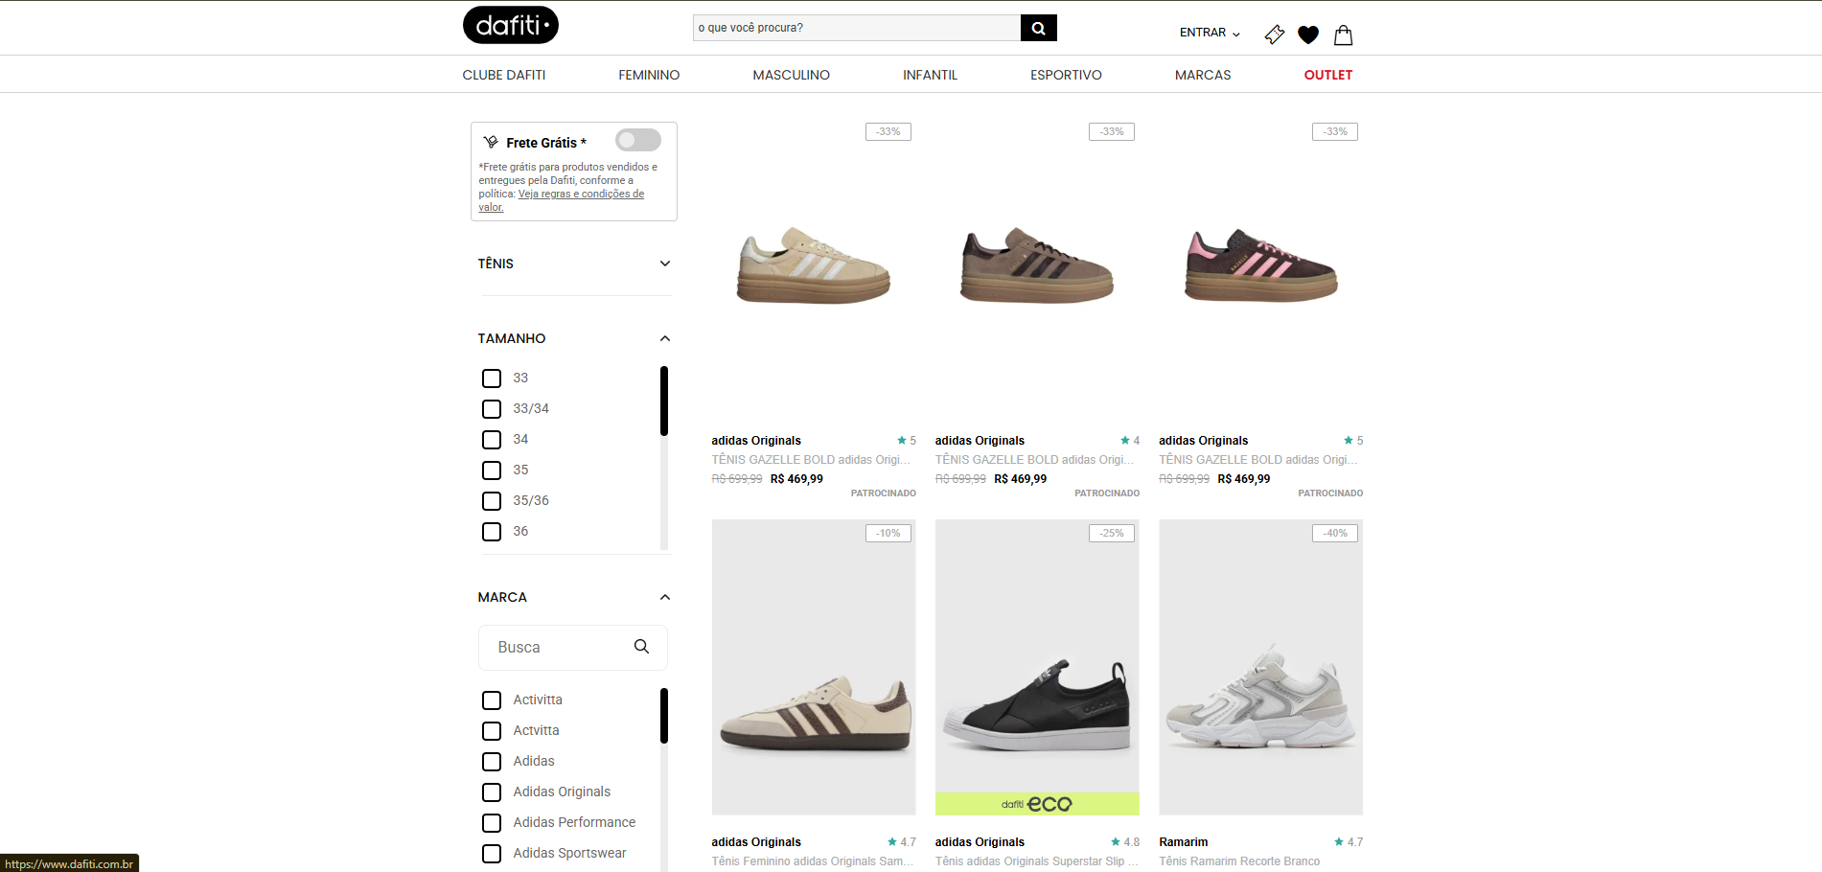1822x872 pixels.
Task: Click the search magnifier button
Action: (1039, 28)
